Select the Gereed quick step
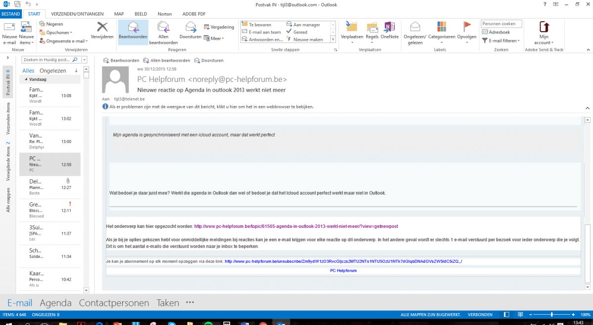 (x=296, y=32)
